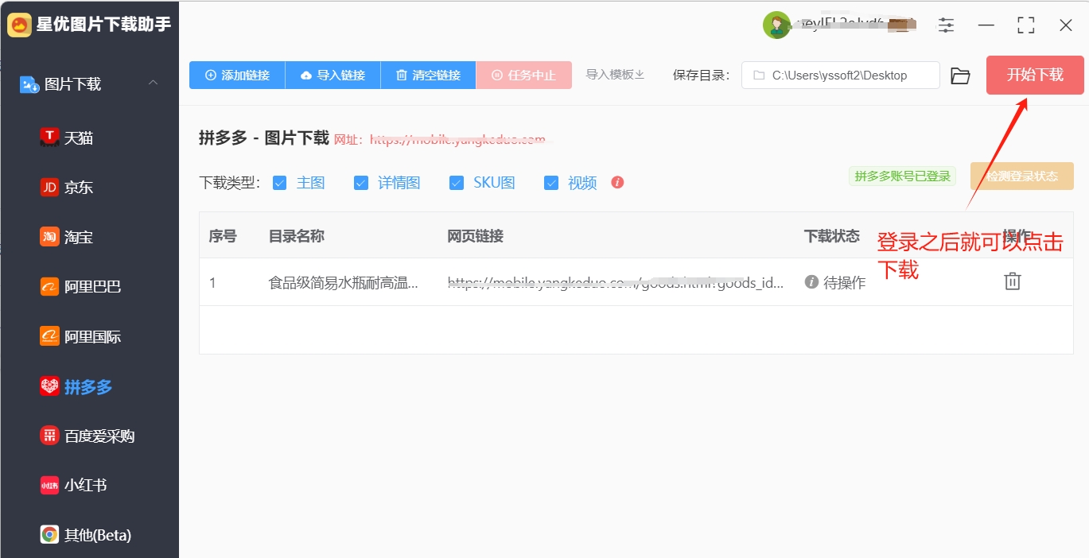Open the 天猫 sidebar item
Viewport: 1089px width, 558px height.
point(67,138)
